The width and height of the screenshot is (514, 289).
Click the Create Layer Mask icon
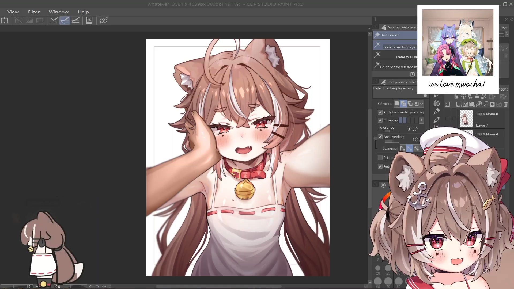492,104
